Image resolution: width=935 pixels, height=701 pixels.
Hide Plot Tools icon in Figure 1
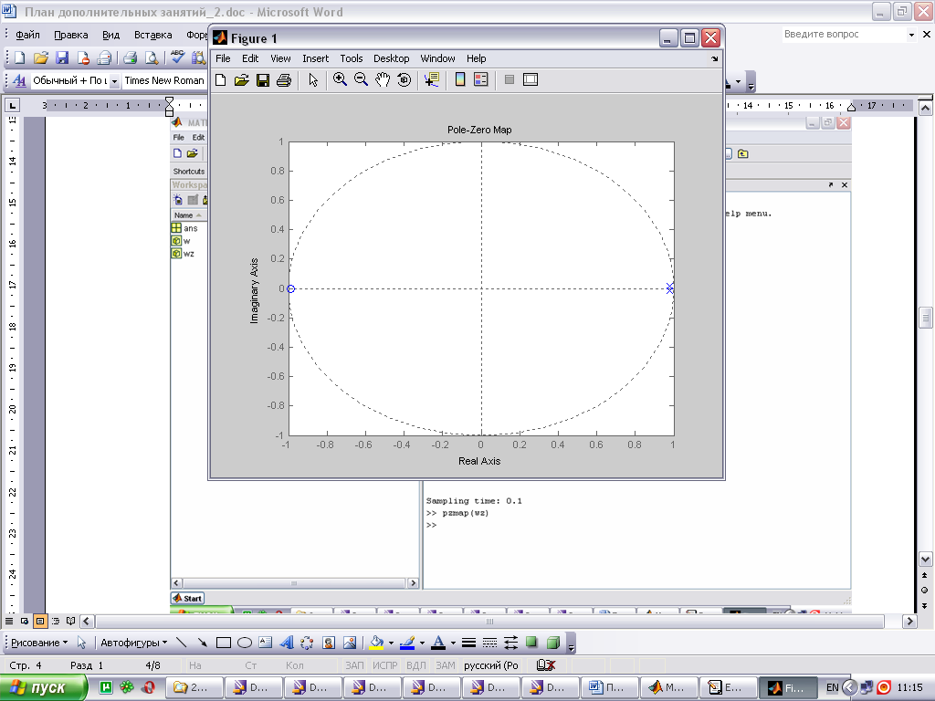tap(510, 80)
